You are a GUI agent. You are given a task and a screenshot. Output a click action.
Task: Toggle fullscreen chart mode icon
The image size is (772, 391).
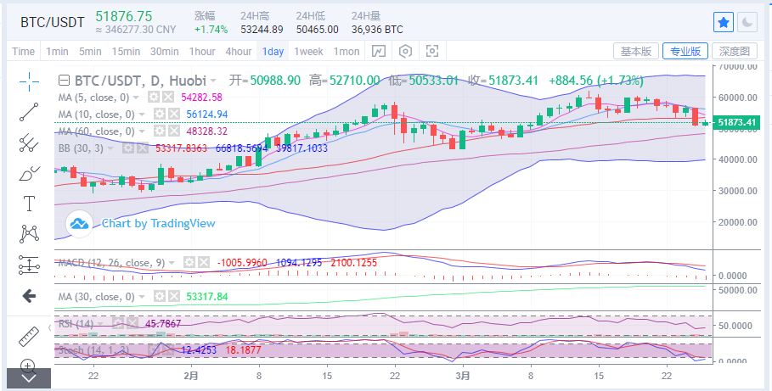tap(431, 51)
